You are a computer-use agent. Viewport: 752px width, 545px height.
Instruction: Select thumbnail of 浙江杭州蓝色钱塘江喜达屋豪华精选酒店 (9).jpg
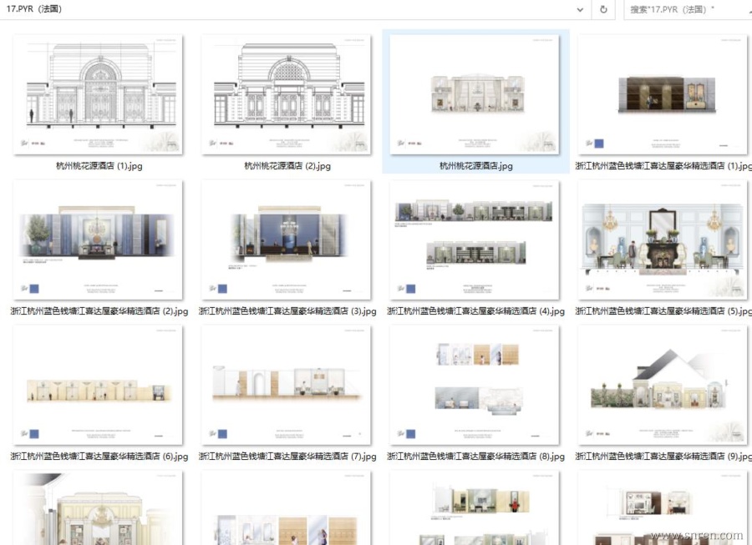(663, 386)
